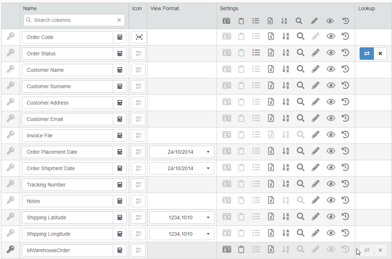
Task: Remove the Order Status lookup with X button
Action: 380,54
